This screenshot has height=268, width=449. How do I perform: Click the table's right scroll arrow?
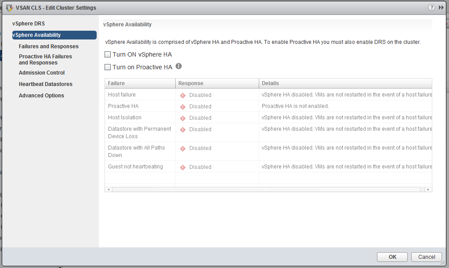(x=428, y=189)
